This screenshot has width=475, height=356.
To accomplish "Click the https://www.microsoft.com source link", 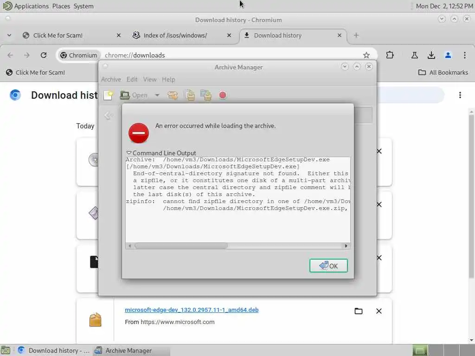I will click(x=178, y=322).
